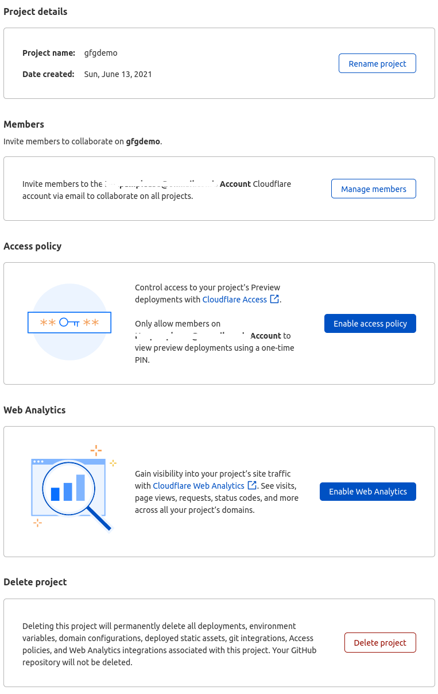Image resolution: width=438 pixels, height=694 pixels.
Task: Open Manage members
Action: [x=373, y=188]
